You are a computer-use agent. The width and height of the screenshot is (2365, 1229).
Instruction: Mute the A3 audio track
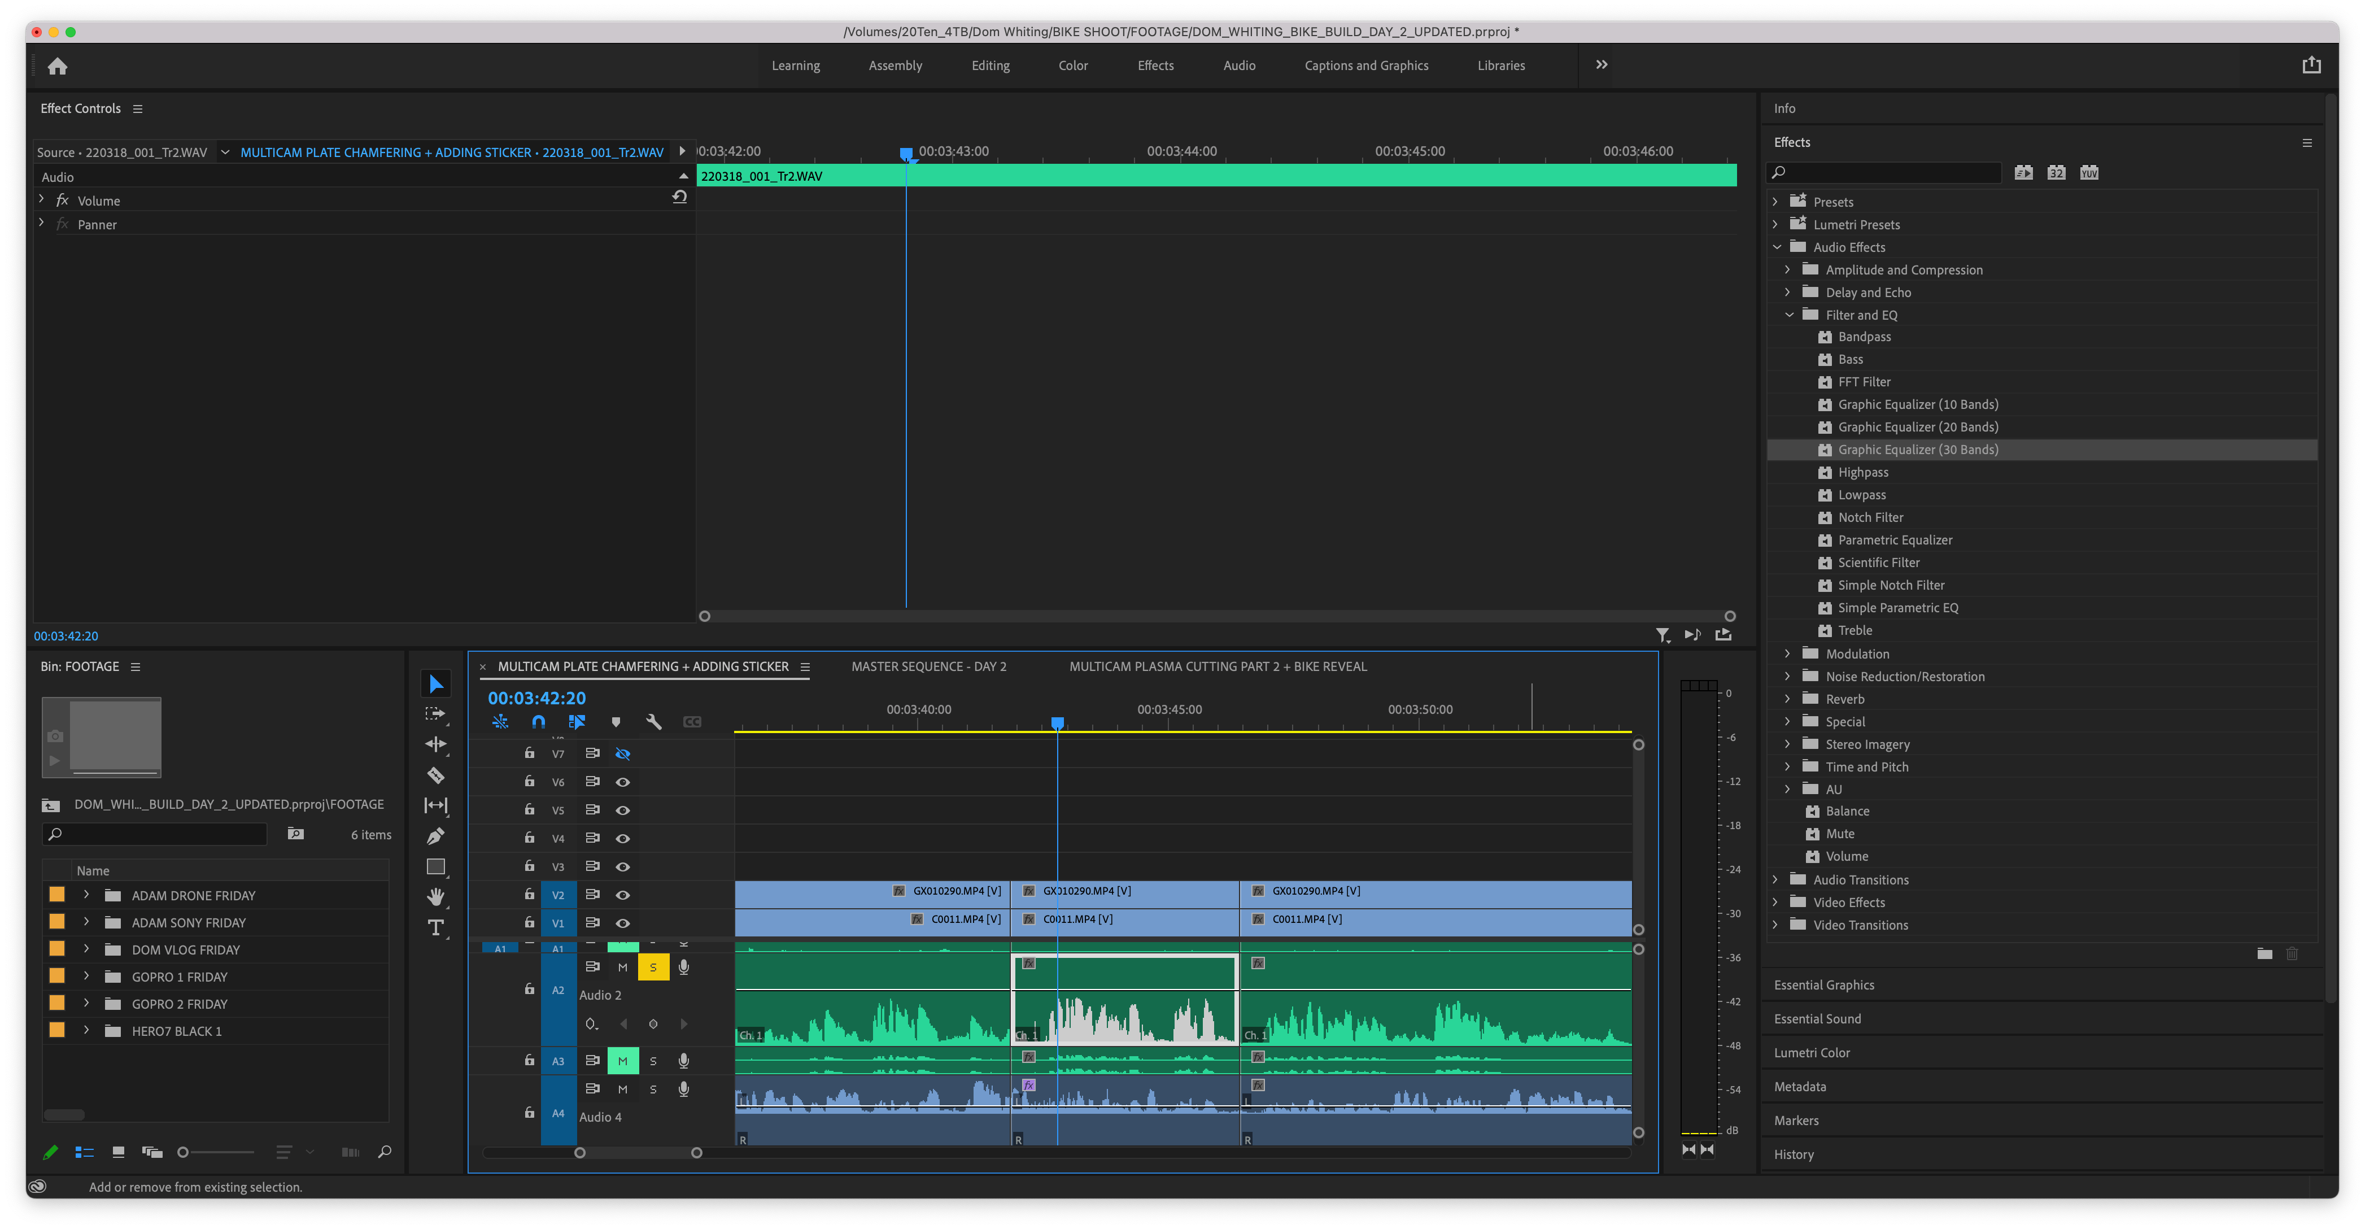(622, 1060)
